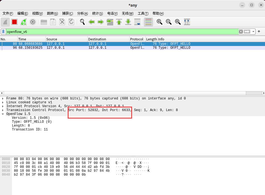Toggle auto-scroll during live capture

click(137, 22)
